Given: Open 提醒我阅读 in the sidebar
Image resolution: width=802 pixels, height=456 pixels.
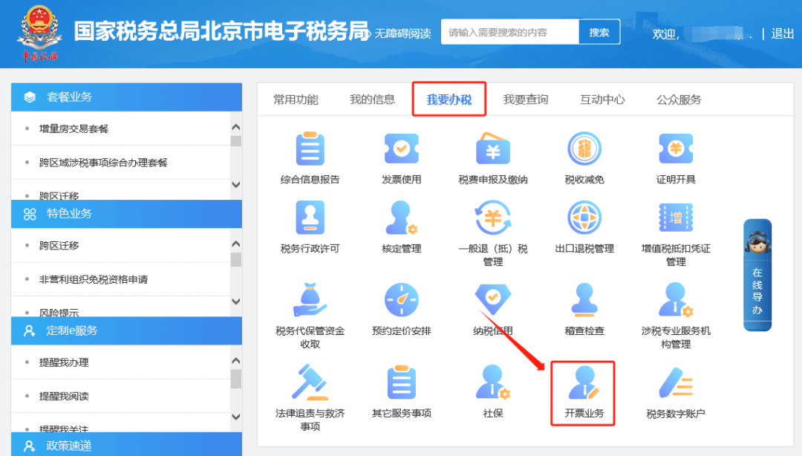Looking at the screenshot, I should pos(64,396).
